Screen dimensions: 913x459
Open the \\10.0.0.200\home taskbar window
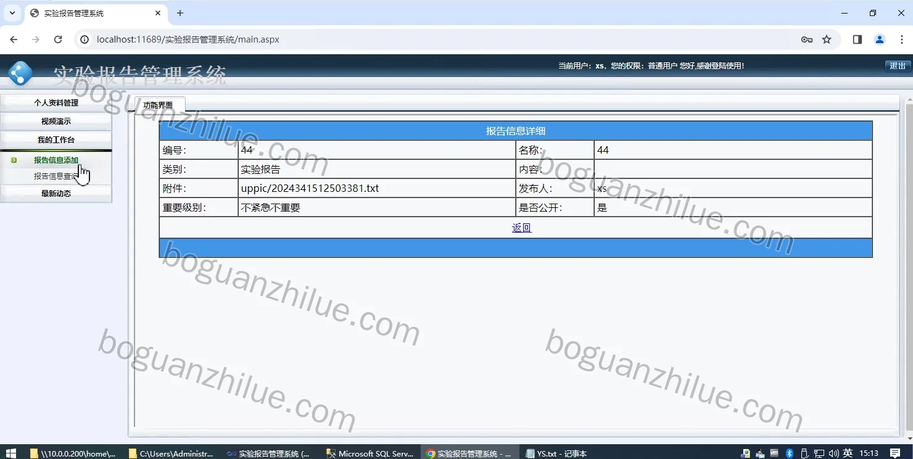73,453
